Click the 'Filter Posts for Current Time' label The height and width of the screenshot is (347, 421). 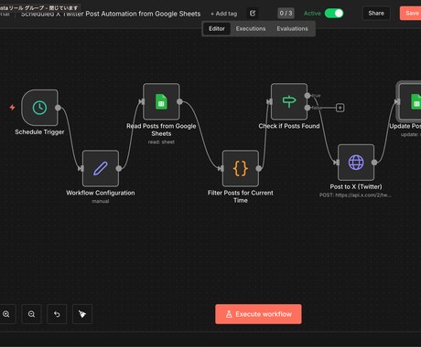(241, 196)
